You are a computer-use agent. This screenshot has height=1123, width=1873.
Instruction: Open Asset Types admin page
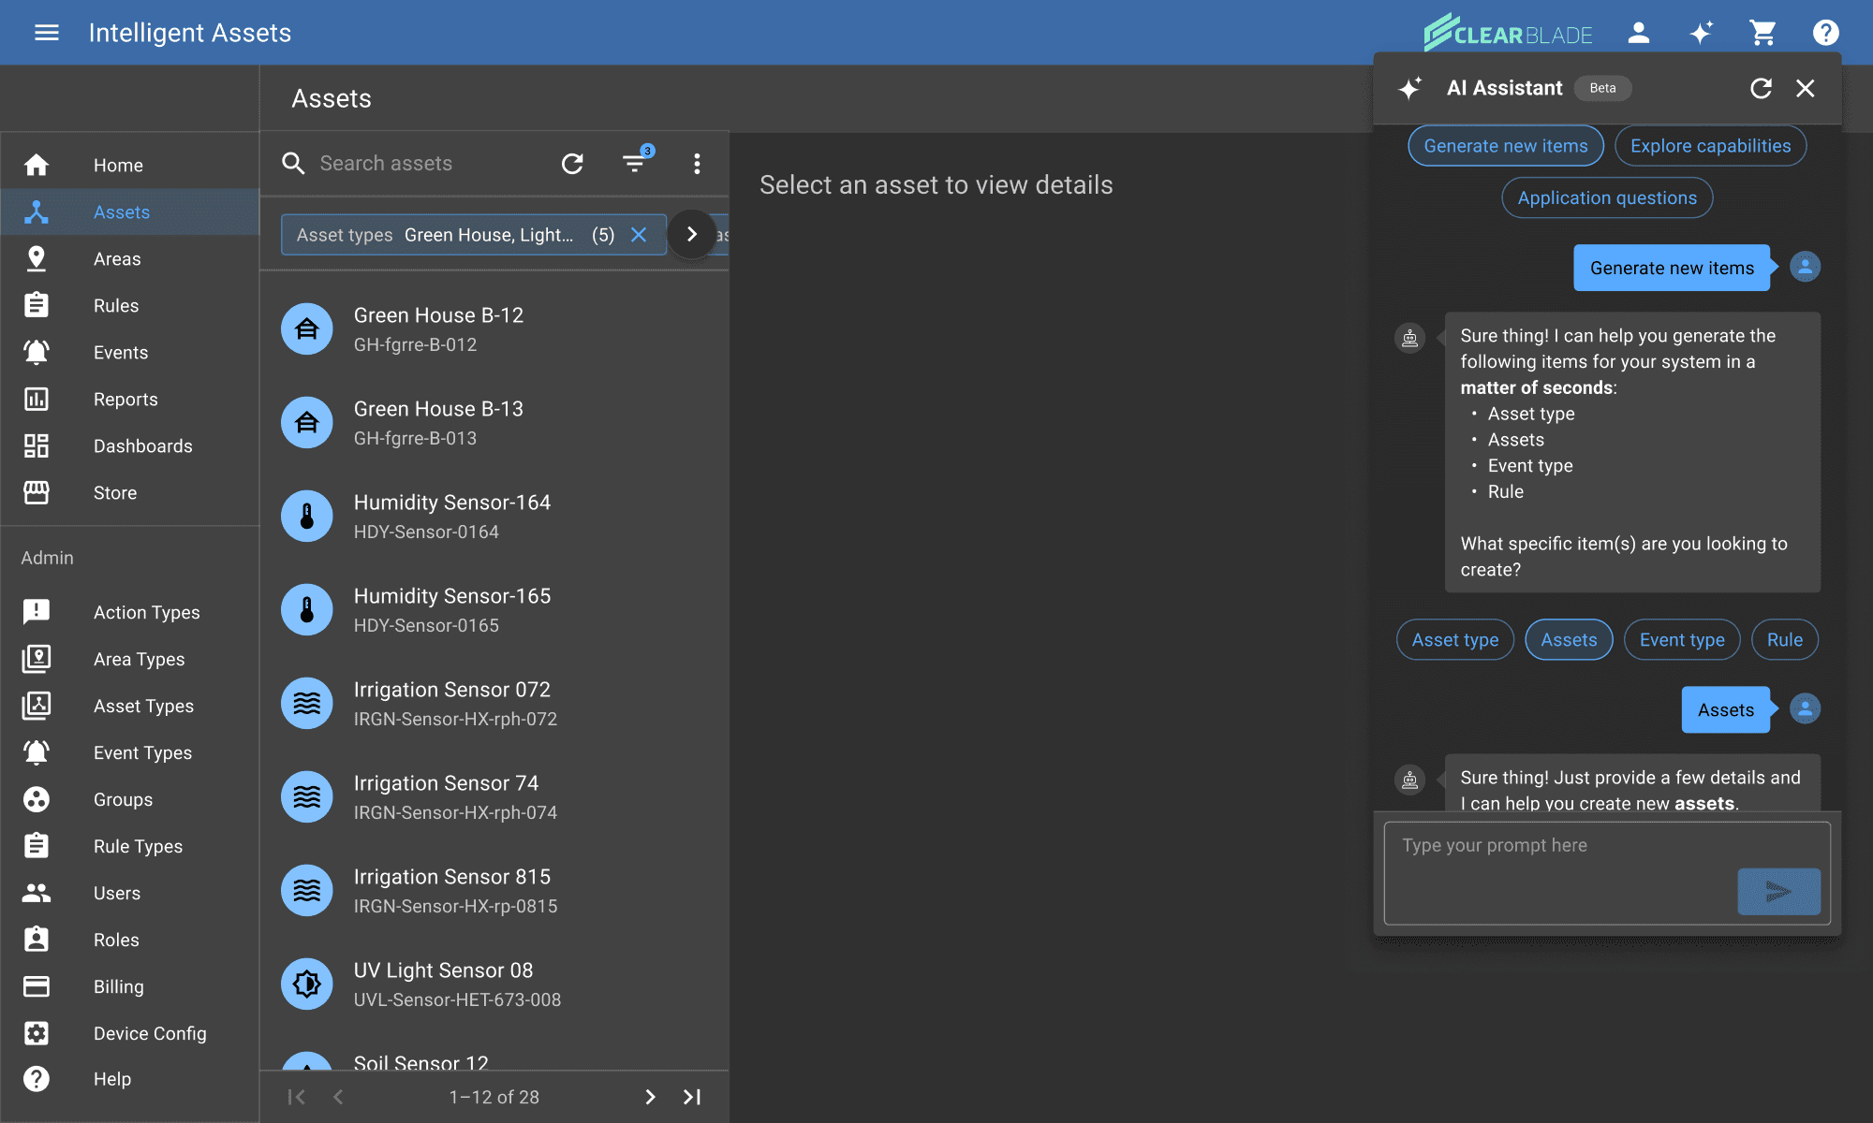point(143,707)
